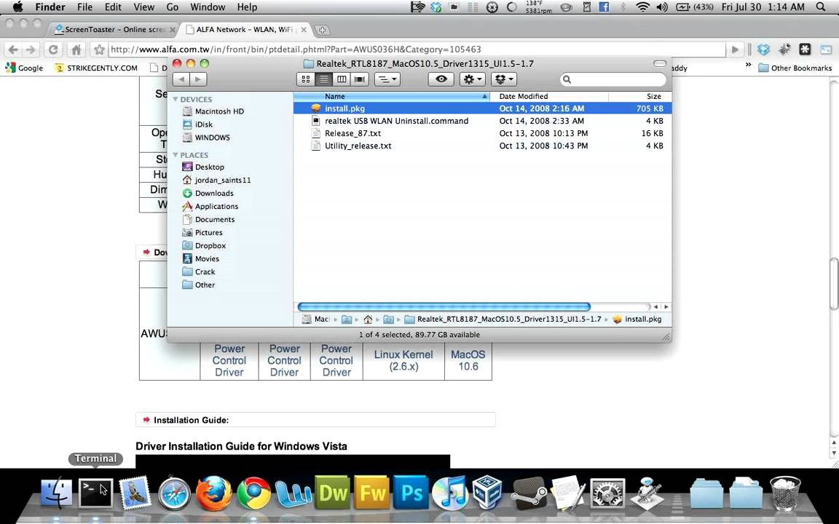Image resolution: width=839 pixels, height=524 pixels.
Task: Launch Firefox from the Dock
Action: [214, 493]
